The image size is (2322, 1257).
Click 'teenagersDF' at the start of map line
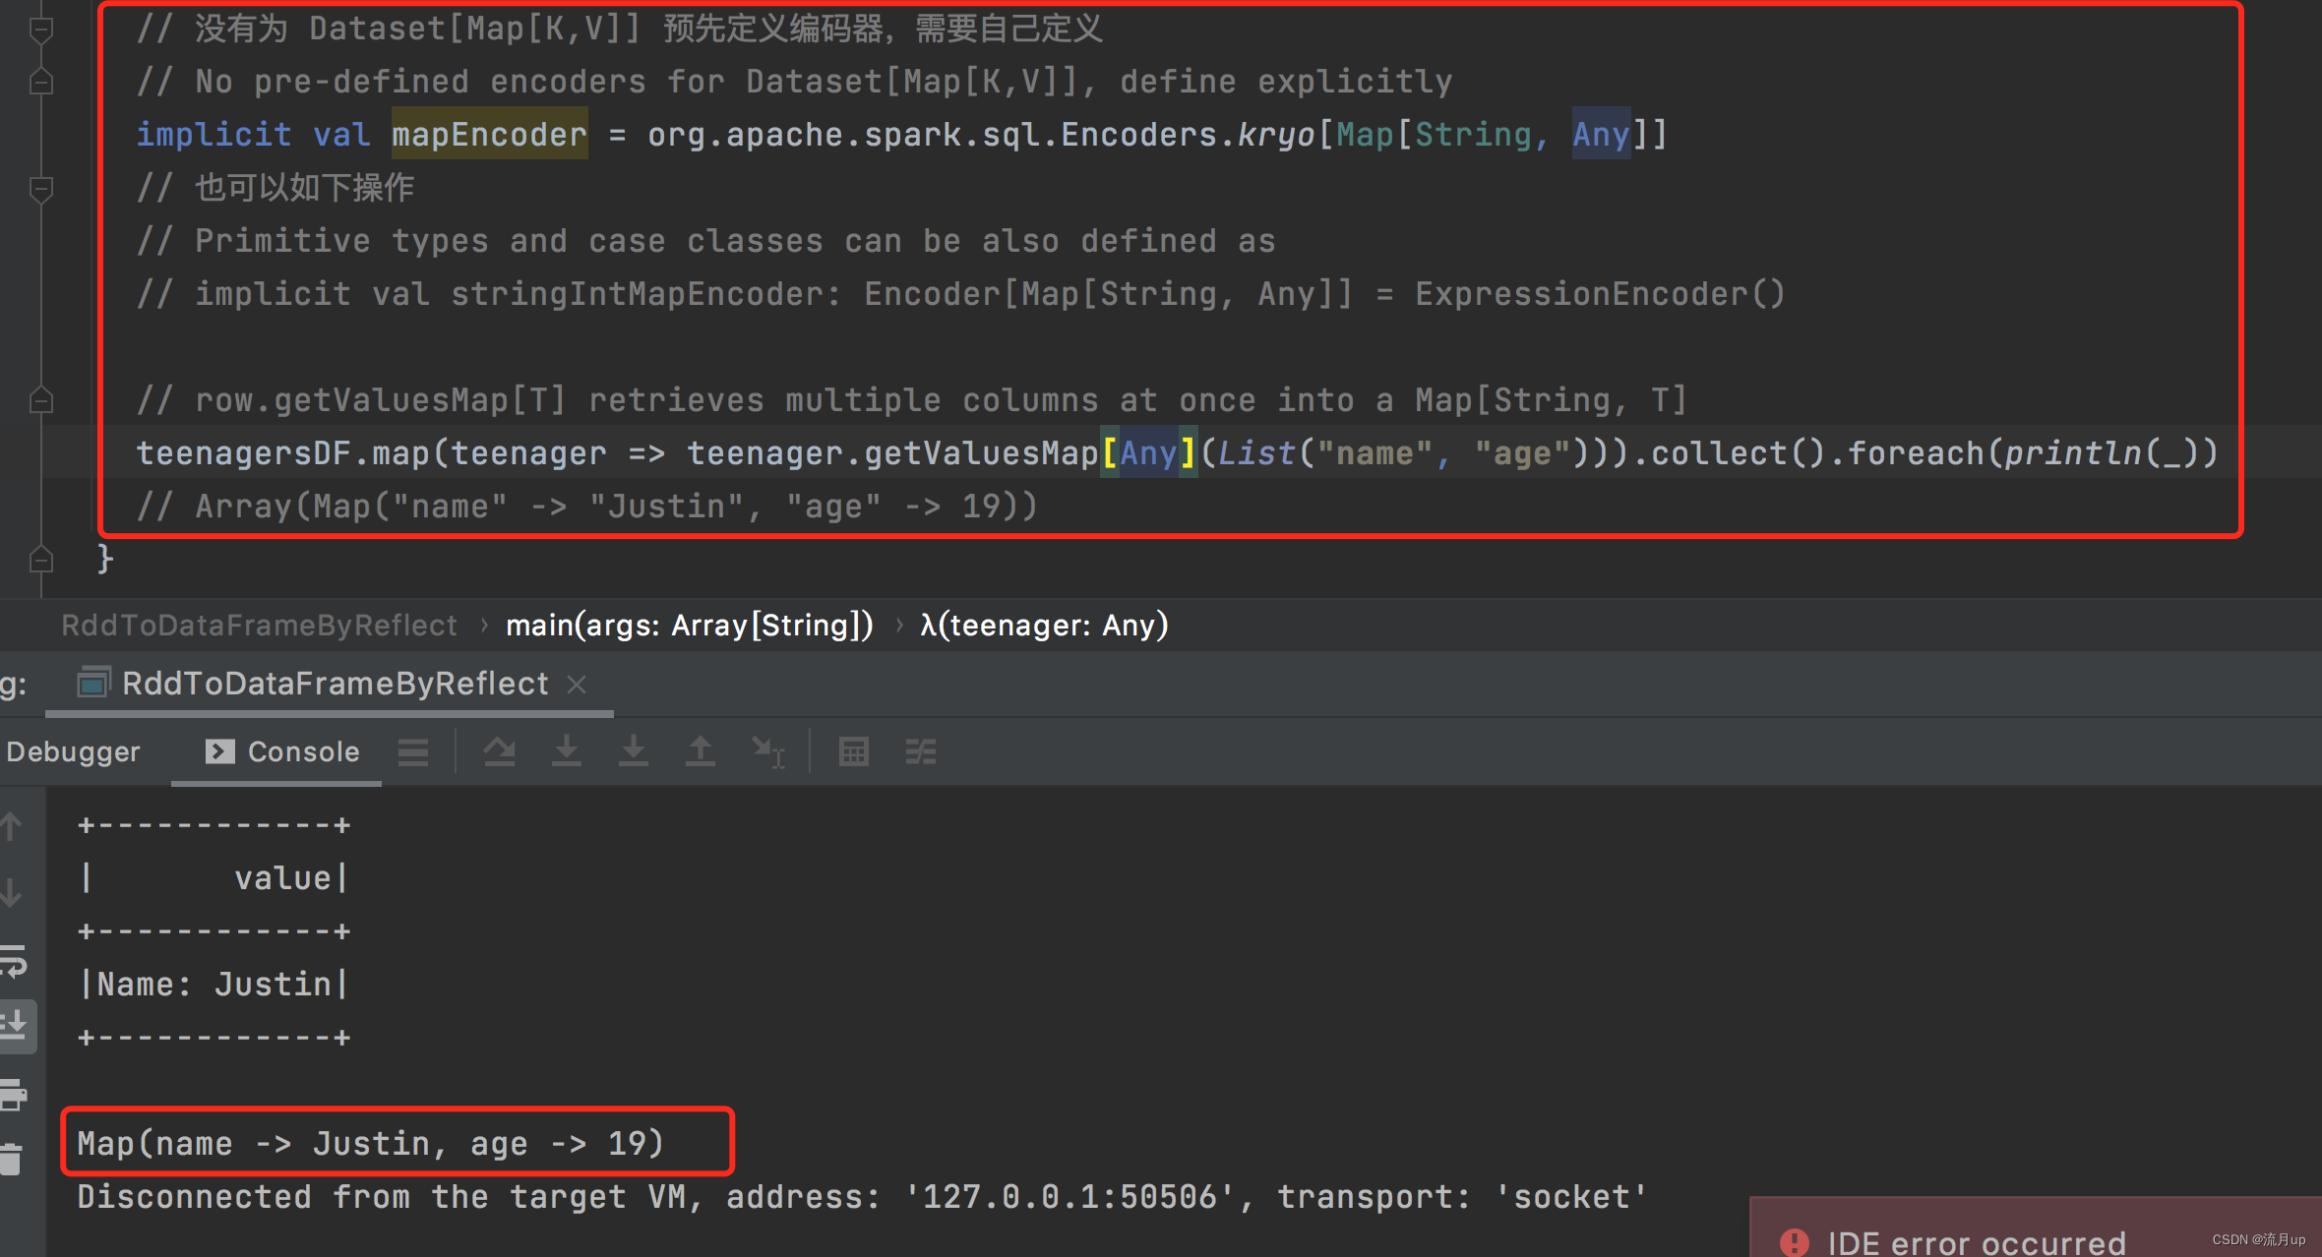point(243,453)
